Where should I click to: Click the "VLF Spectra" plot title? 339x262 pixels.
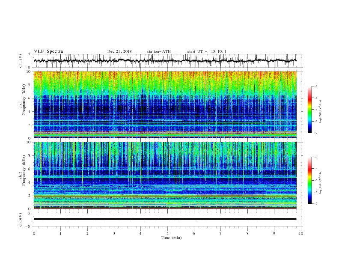click(48, 51)
